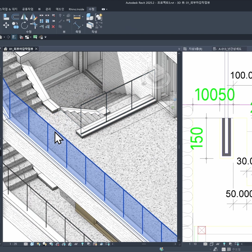The width and height of the screenshot is (252, 252).
Task: Select the Offset tool icon
Action: [15, 17]
